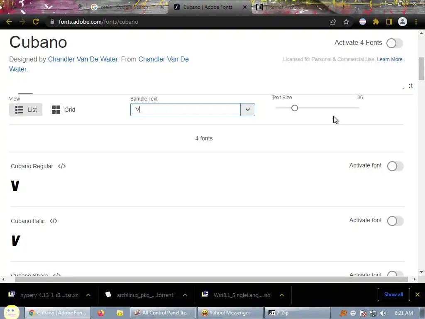Click the horizontal scrollbar thumb

click(211, 279)
